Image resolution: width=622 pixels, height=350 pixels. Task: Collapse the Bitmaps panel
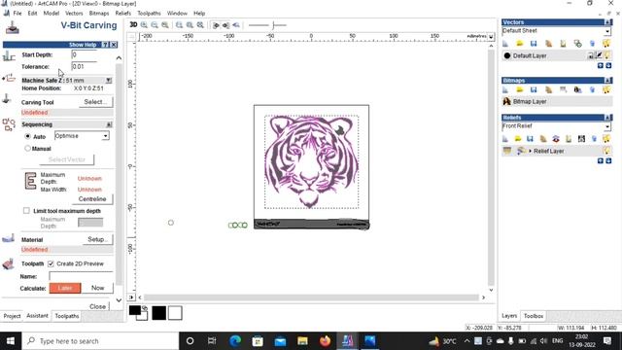[x=607, y=81]
